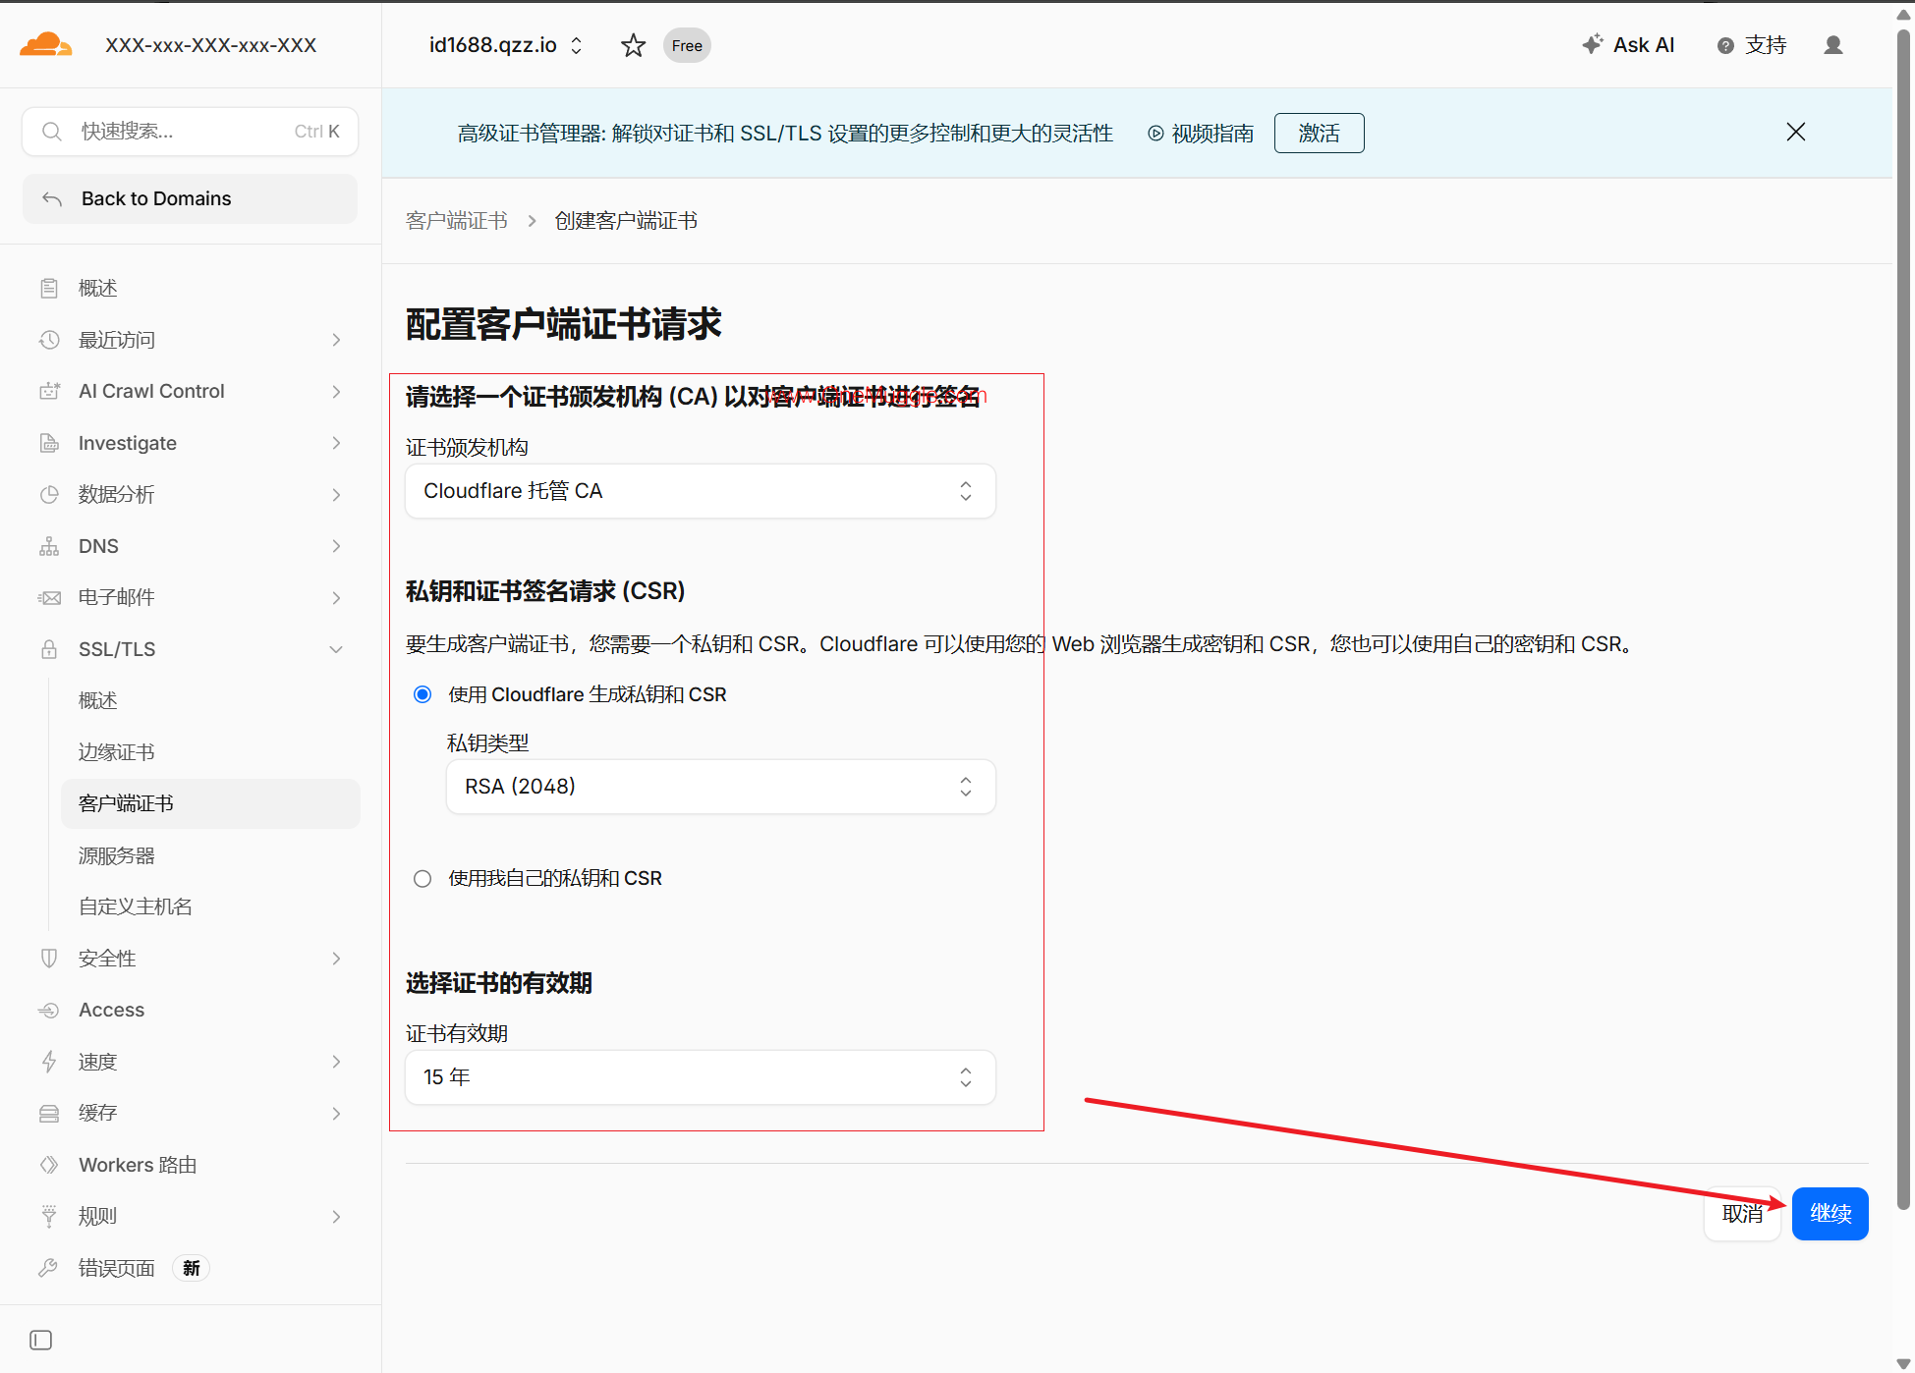Screen dimensions: 1915x1373
Task: Click the 速度 lightning icon
Action: coord(49,1062)
